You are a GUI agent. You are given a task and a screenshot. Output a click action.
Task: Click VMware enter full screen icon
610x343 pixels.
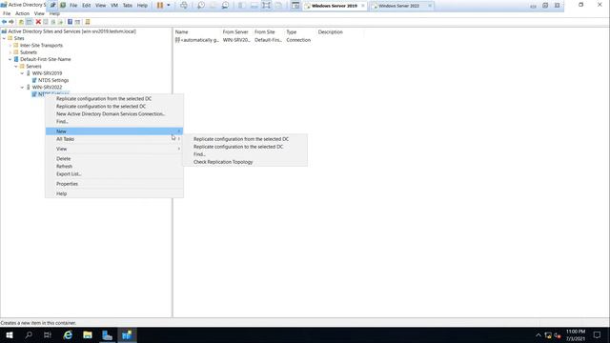pos(266,6)
